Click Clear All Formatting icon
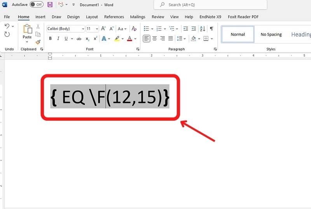Screen dimensions: 311x209 click(x=134, y=28)
